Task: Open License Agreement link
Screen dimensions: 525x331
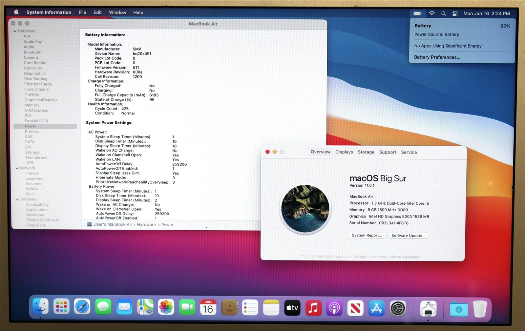Action: pos(404,257)
